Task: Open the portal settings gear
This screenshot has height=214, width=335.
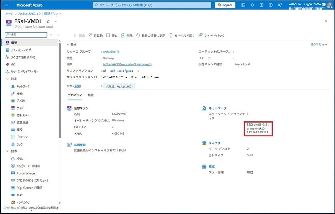Action: point(261,5)
